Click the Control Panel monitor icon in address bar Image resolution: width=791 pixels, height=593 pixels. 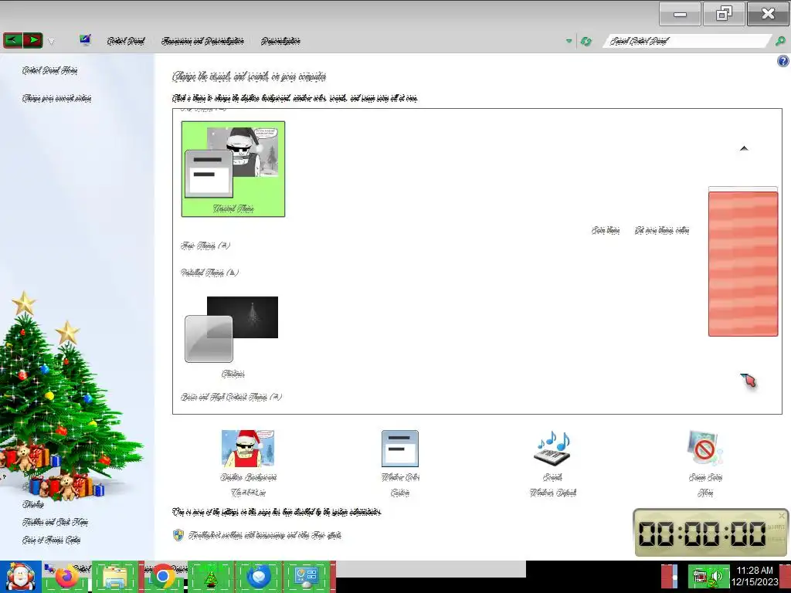point(85,40)
